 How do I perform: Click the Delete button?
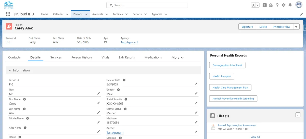coord(263,27)
